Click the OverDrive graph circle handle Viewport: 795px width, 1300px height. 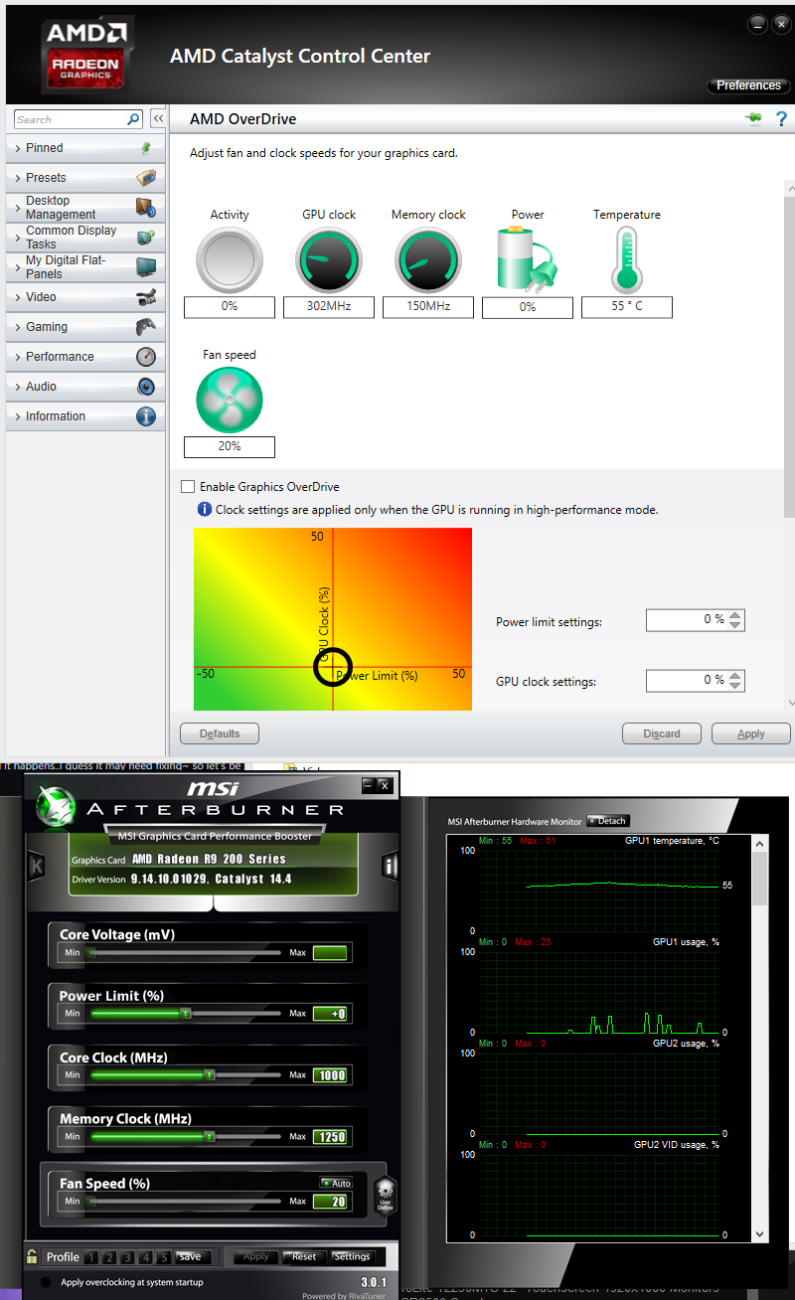point(332,667)
